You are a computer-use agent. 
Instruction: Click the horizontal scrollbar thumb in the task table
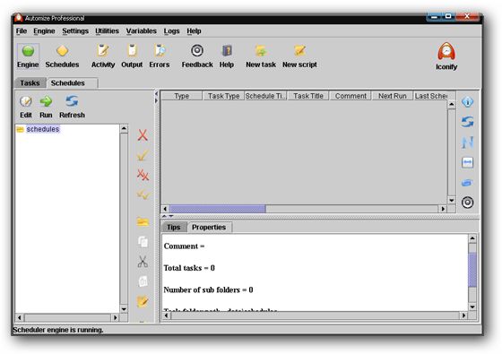pyautogui.click(x=217, y=209)
